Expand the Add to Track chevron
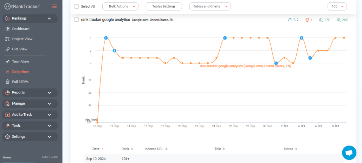Viewport: 362px width, 163px height. point(50,114)
